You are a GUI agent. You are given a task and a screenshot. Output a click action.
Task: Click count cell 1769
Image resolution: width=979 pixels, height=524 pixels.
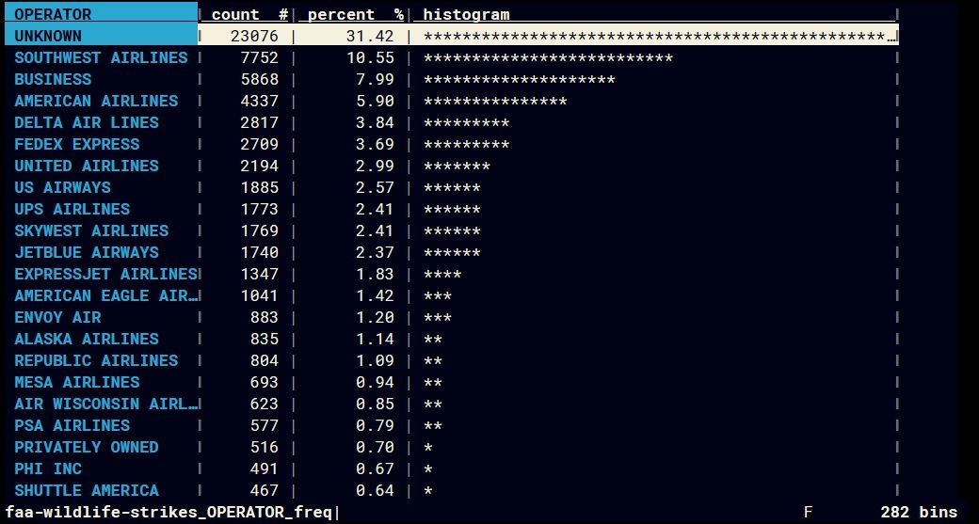(259, 230)
